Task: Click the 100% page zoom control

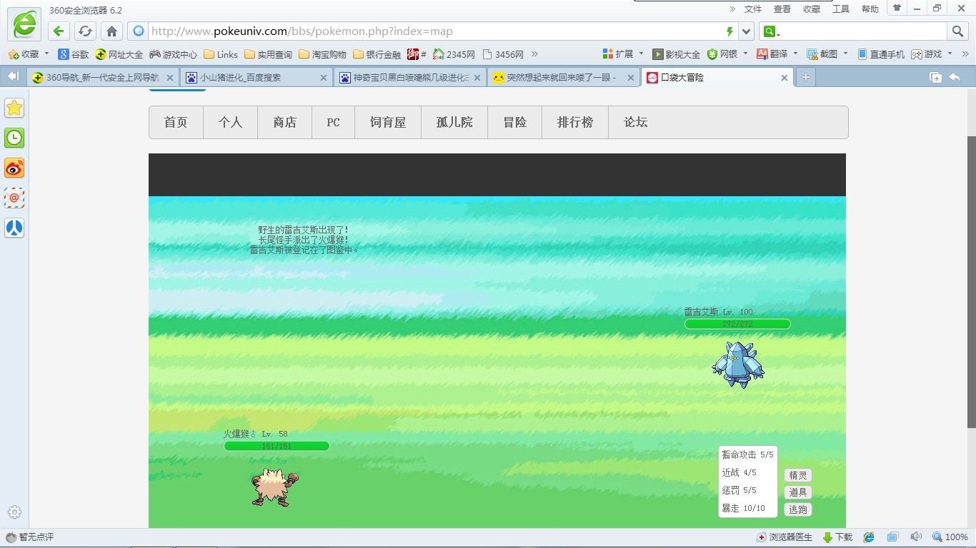Action: [950, 537]
